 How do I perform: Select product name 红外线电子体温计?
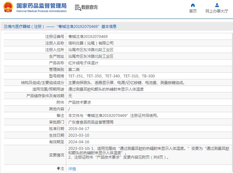(x=83, y=63)
